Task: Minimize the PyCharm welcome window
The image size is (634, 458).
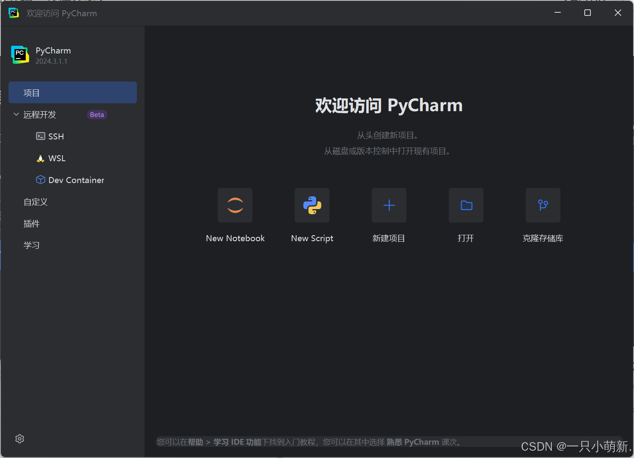Action: coord(557,13)
